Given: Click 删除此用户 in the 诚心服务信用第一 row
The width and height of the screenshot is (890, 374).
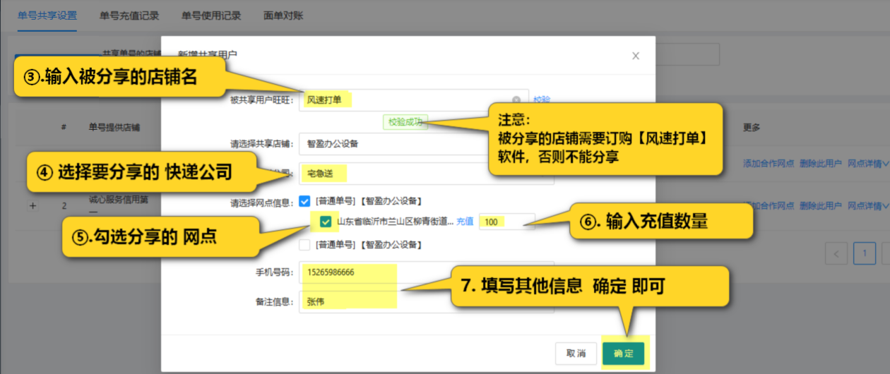Looking at the screenshot, I should 821,205.
